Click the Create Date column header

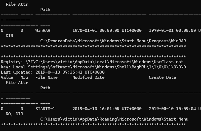tap(162, 77)
